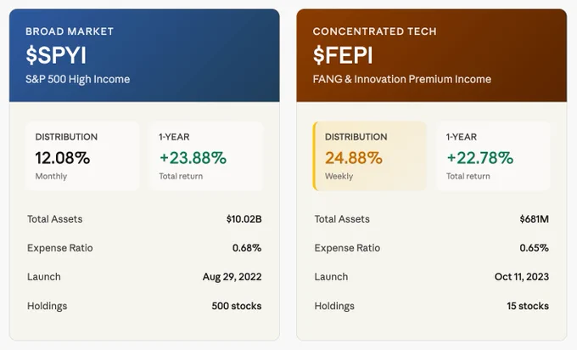The image size is (577, 350).
Task: Select the SPYI Distribution 12.08% tile
Action: 82,155
